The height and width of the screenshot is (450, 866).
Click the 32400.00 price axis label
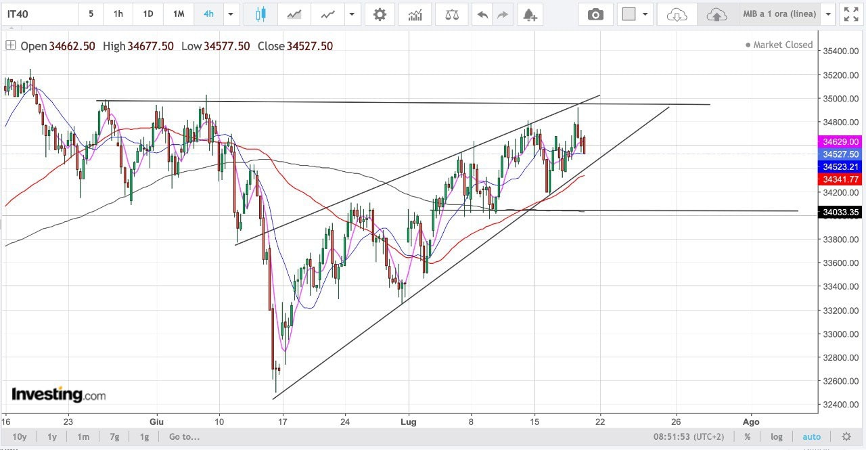click(x=841, y=405)
